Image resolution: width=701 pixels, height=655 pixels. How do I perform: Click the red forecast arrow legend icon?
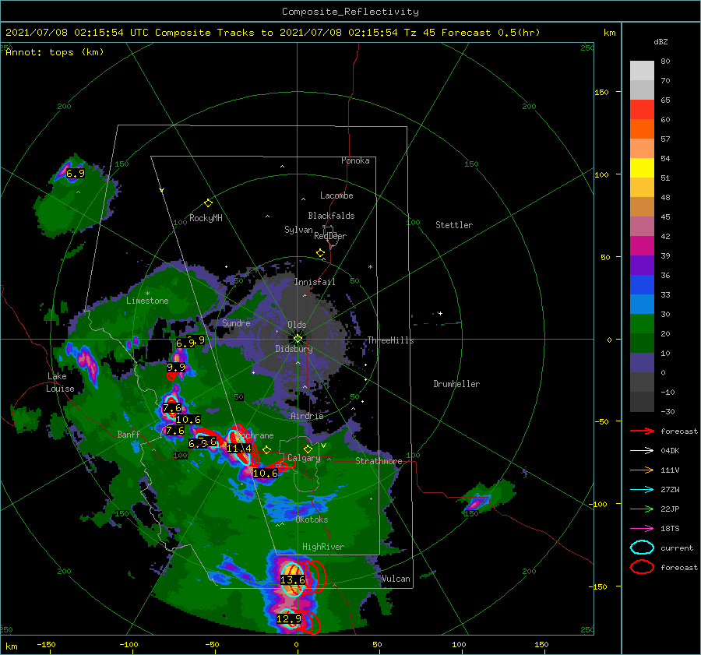[x=642, y=431]
